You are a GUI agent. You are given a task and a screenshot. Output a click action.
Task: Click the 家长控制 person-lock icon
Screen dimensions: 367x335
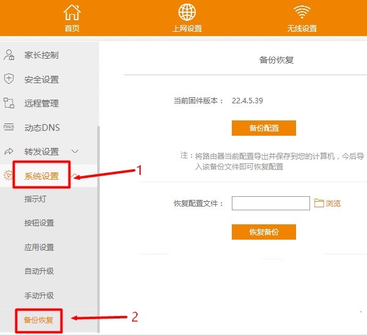point(9,55)
